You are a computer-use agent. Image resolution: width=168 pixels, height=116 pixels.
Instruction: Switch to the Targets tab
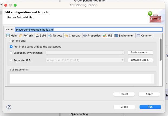pyautogui.click(x=55, y=36)
